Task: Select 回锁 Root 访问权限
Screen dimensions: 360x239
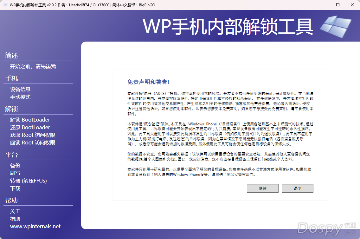Action: [32, 142]
